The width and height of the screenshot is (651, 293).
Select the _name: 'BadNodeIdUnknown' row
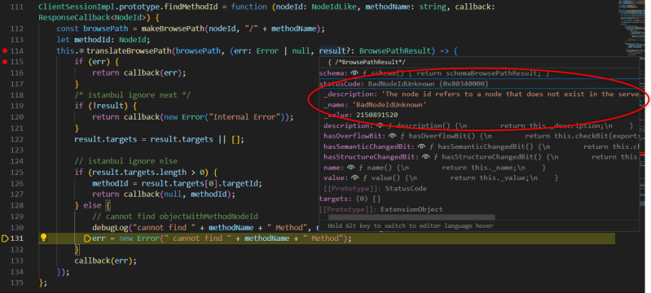point(479,104)
